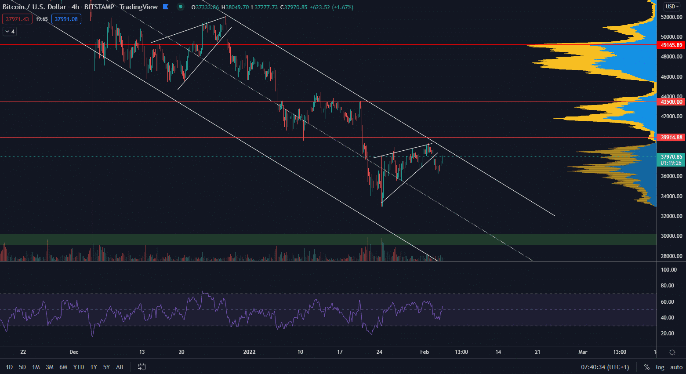The image size is (686, 374).
Task: Click the 39914.88 red price level label
Action: point(671,138)
